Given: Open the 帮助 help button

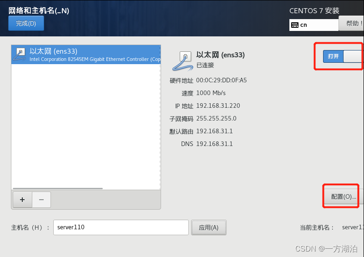Looking at the screenshot, I should tap(351, 23).
